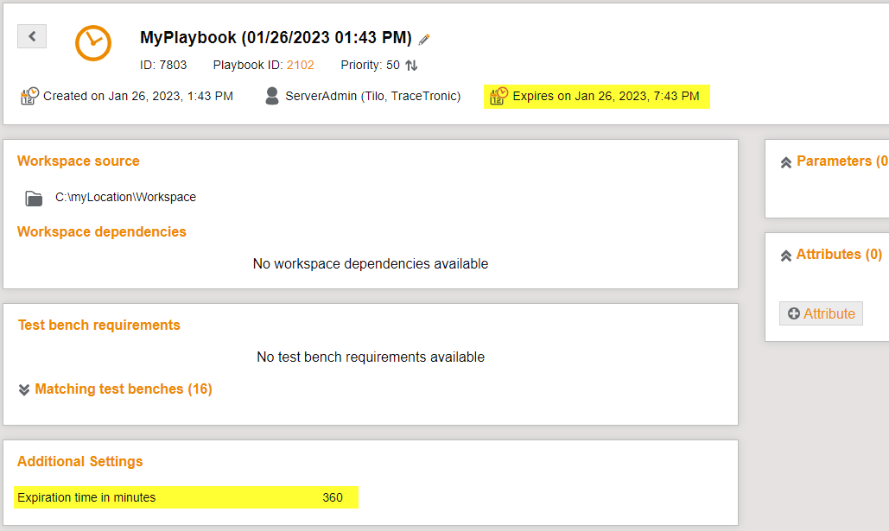This screenshot has height=531, width=889.
Task: Click the Workspace dependencies section header
Action: 101,231
